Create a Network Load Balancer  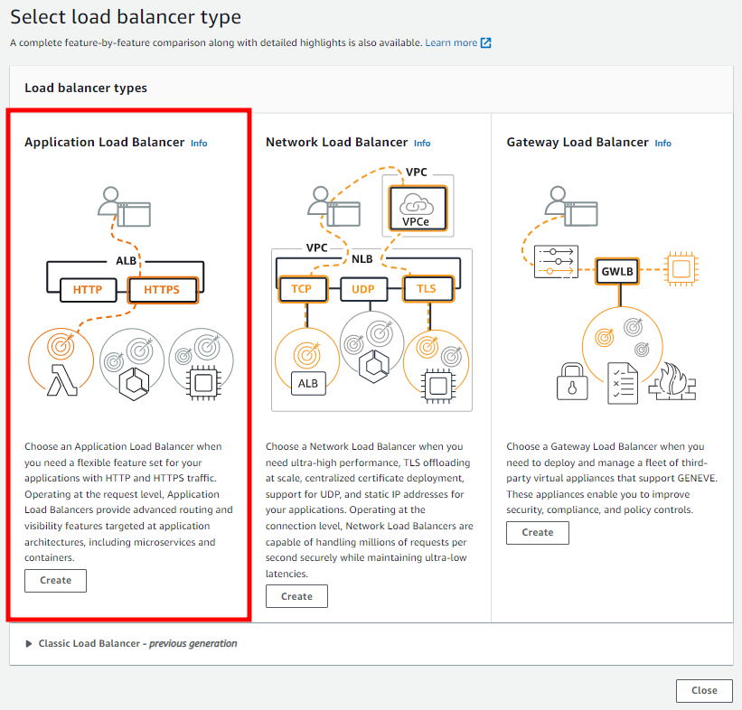tap(296, 596)
